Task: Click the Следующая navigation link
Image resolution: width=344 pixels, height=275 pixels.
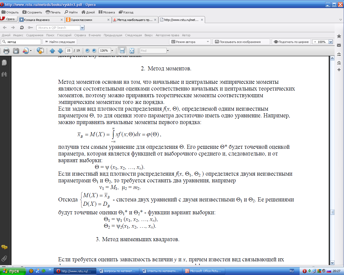Action: 133,35
